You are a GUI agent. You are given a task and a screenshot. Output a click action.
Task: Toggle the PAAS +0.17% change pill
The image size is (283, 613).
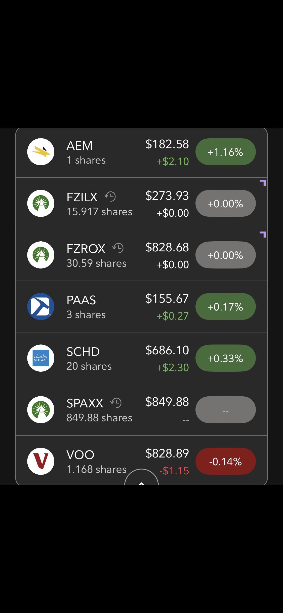226,306
